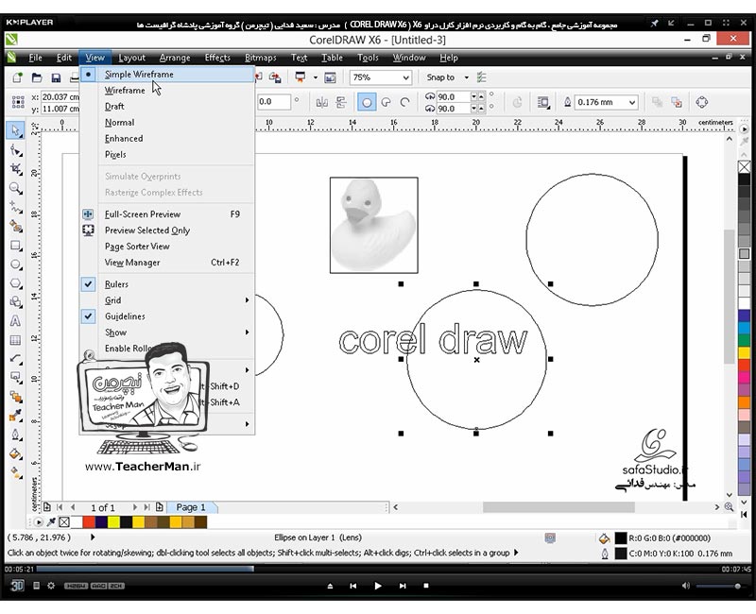The width and height of the screenshot is (756, 614).
Task: Click the rotation angle 0.0 input field
Action: click(273, 102)
